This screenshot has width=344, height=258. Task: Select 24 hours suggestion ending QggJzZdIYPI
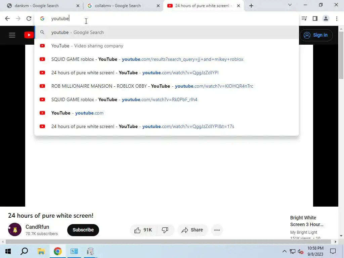(167, 73)
